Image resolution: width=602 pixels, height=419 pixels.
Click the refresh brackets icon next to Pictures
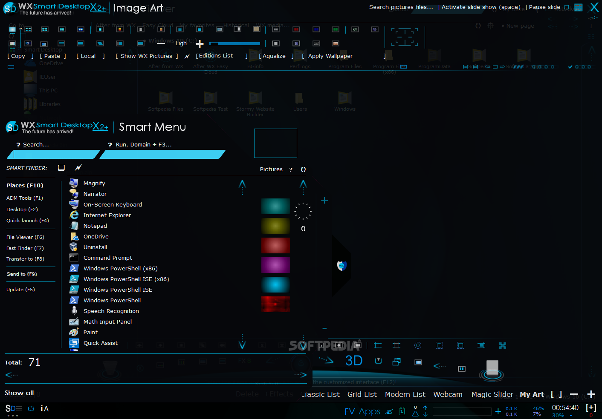[x=303, y=169]
